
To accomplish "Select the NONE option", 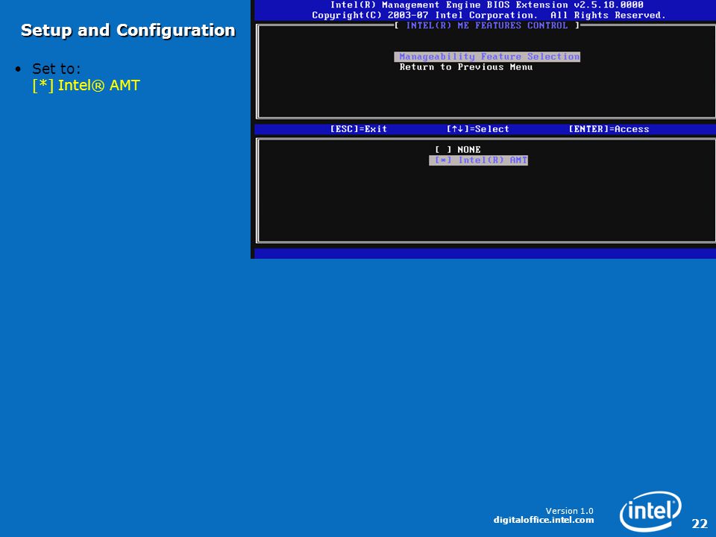I will [x=457, y=150].
